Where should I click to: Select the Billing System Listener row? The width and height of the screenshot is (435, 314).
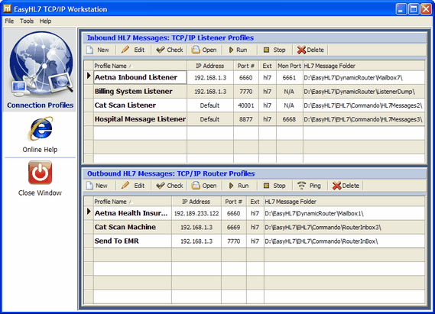click(x=255, y=92)
